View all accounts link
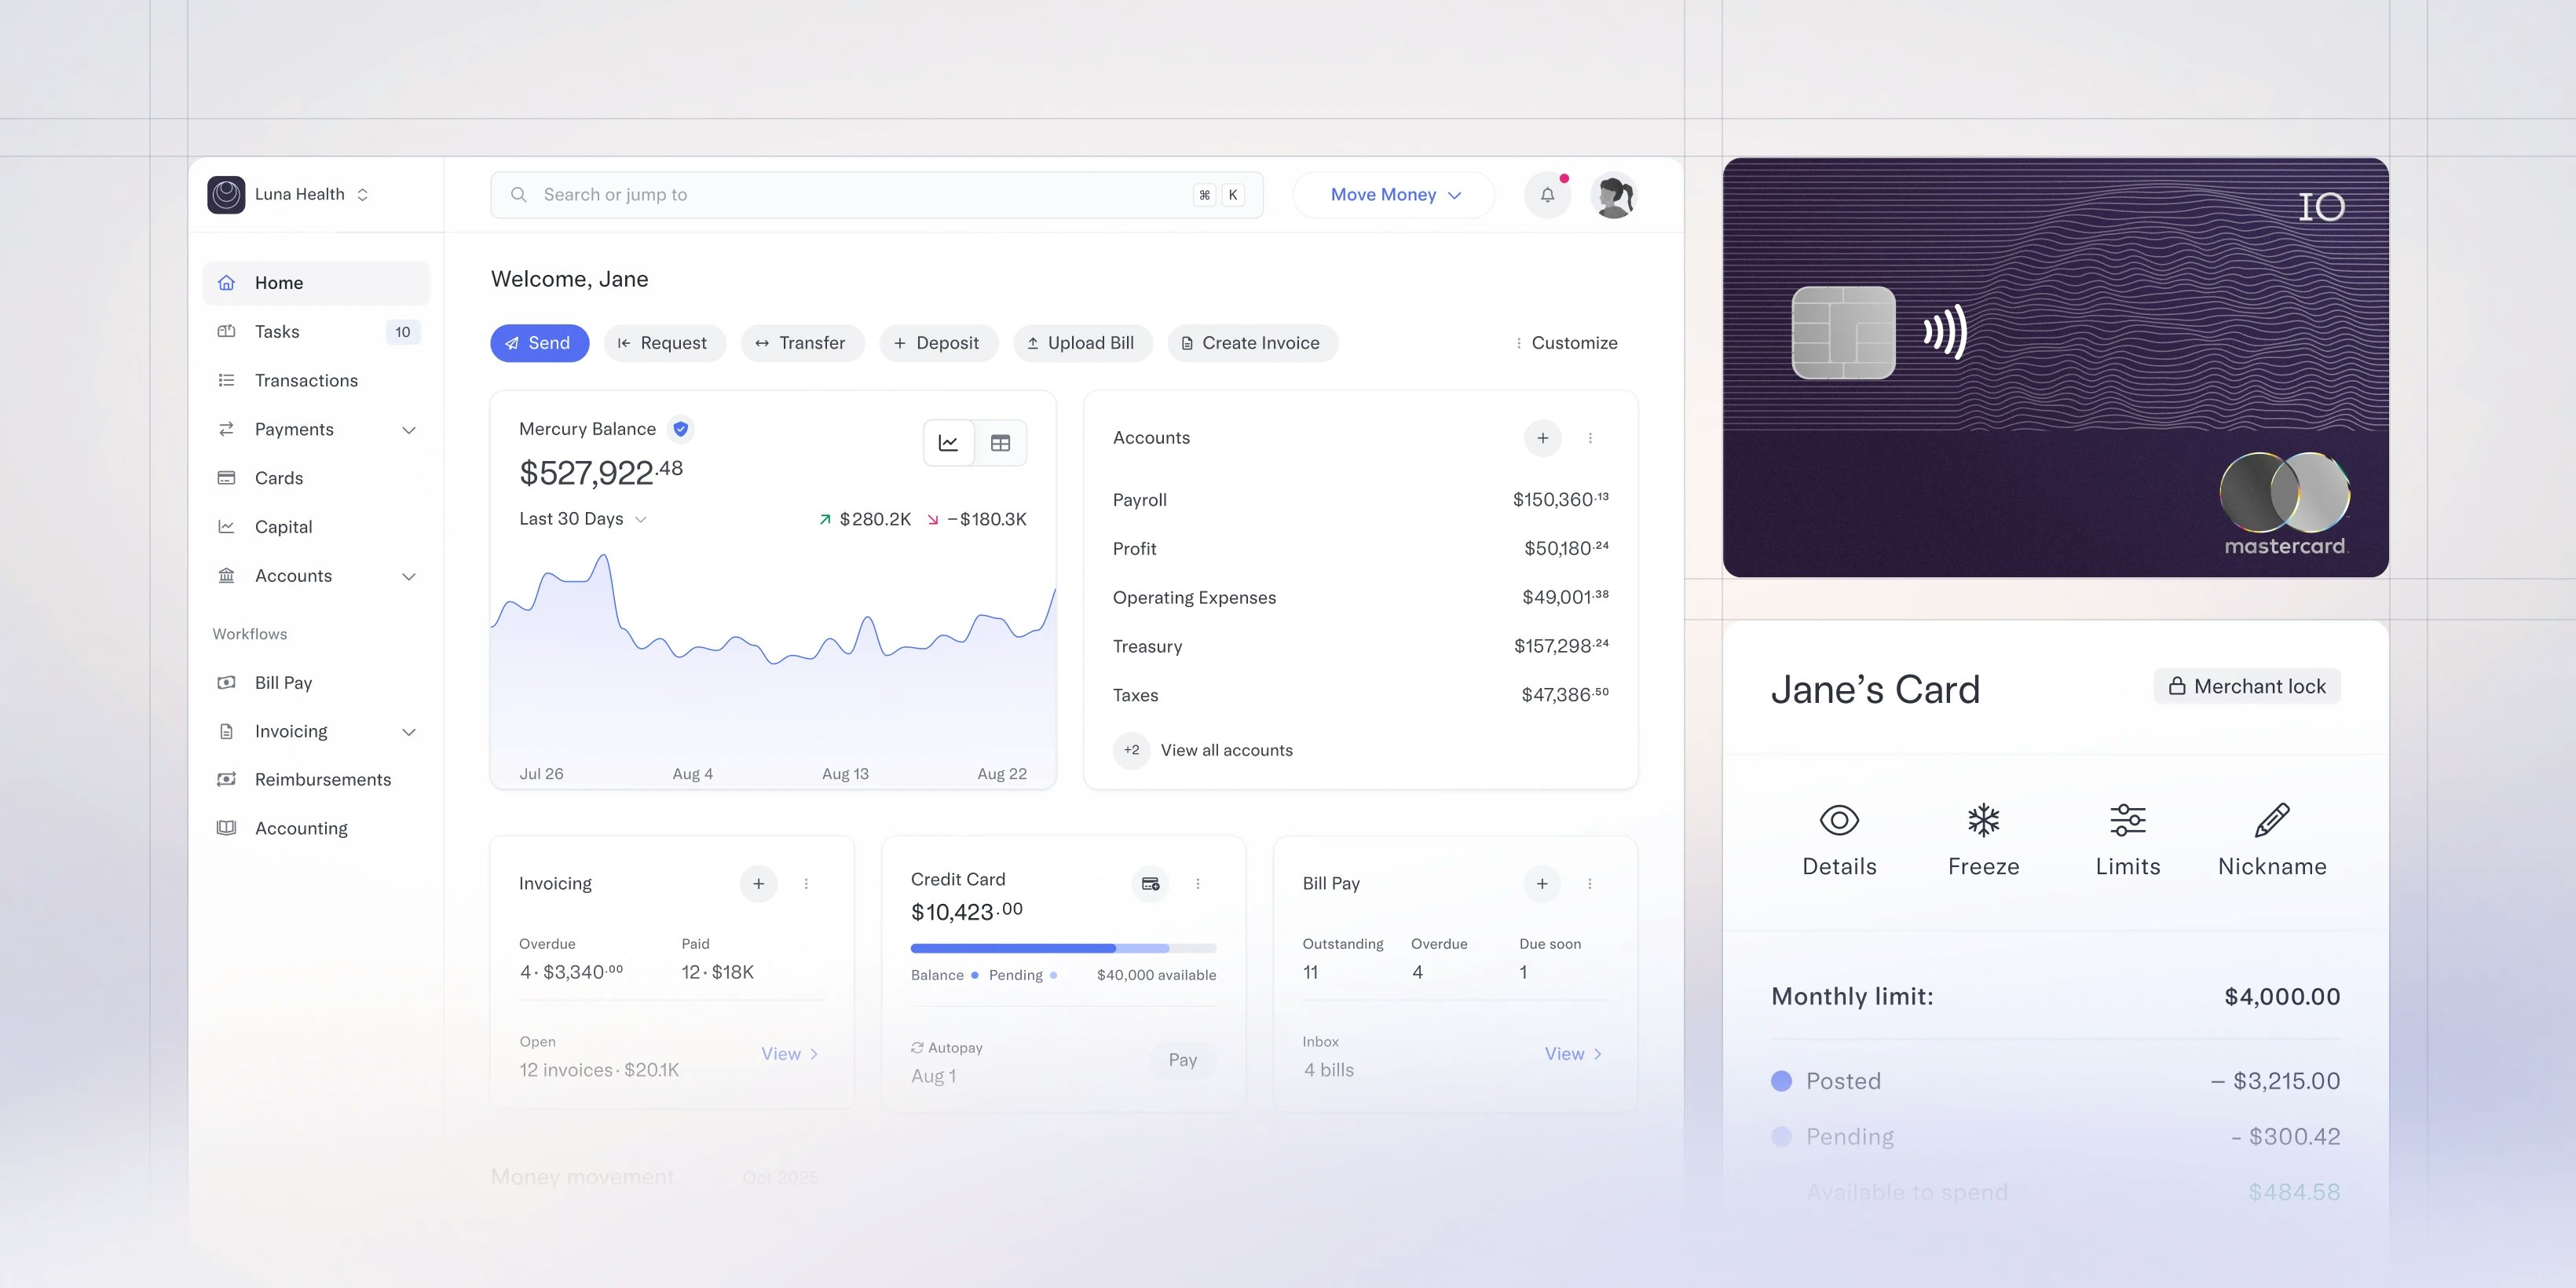 coord(1226,750)
